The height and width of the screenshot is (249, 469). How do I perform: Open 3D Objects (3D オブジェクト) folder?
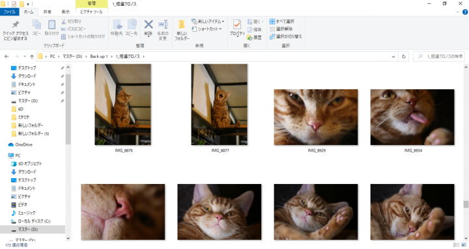pos(30,164)
